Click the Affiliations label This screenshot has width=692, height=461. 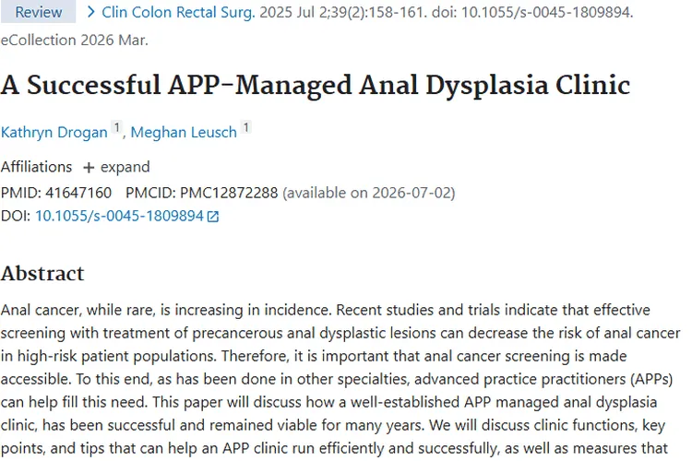coord(36,167)
